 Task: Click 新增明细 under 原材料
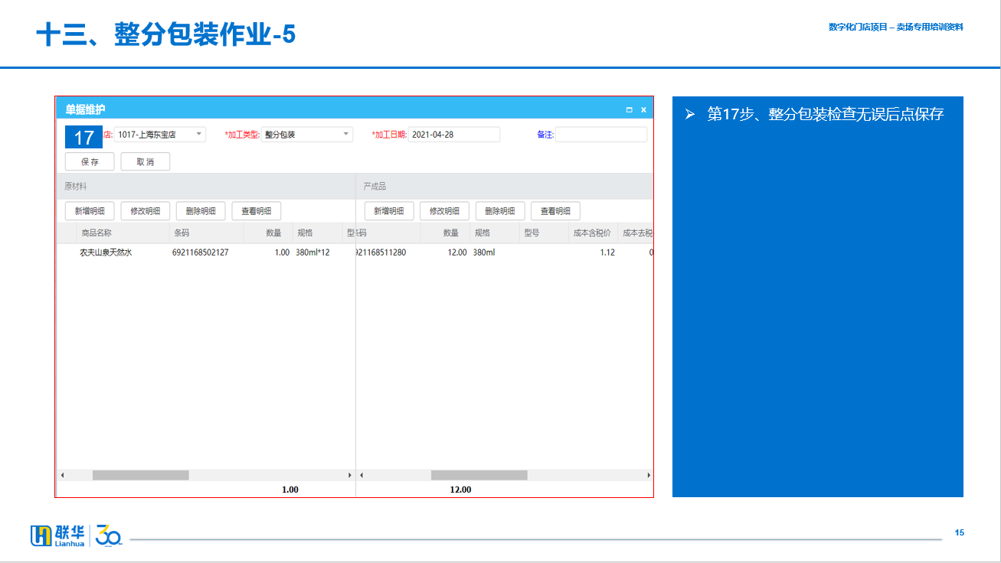click(x=90, y=211)
